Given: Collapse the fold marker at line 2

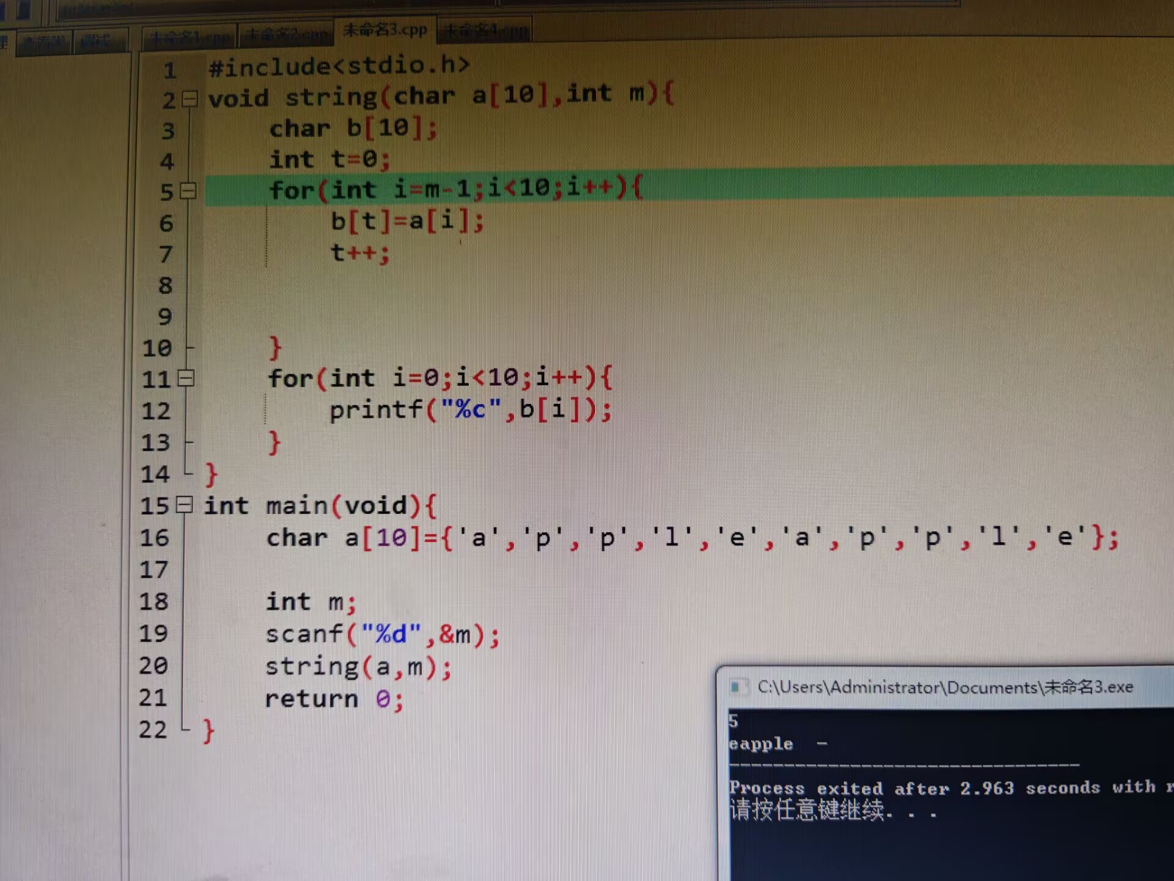Looking at the screenshot, I should [x=190, y=99].
